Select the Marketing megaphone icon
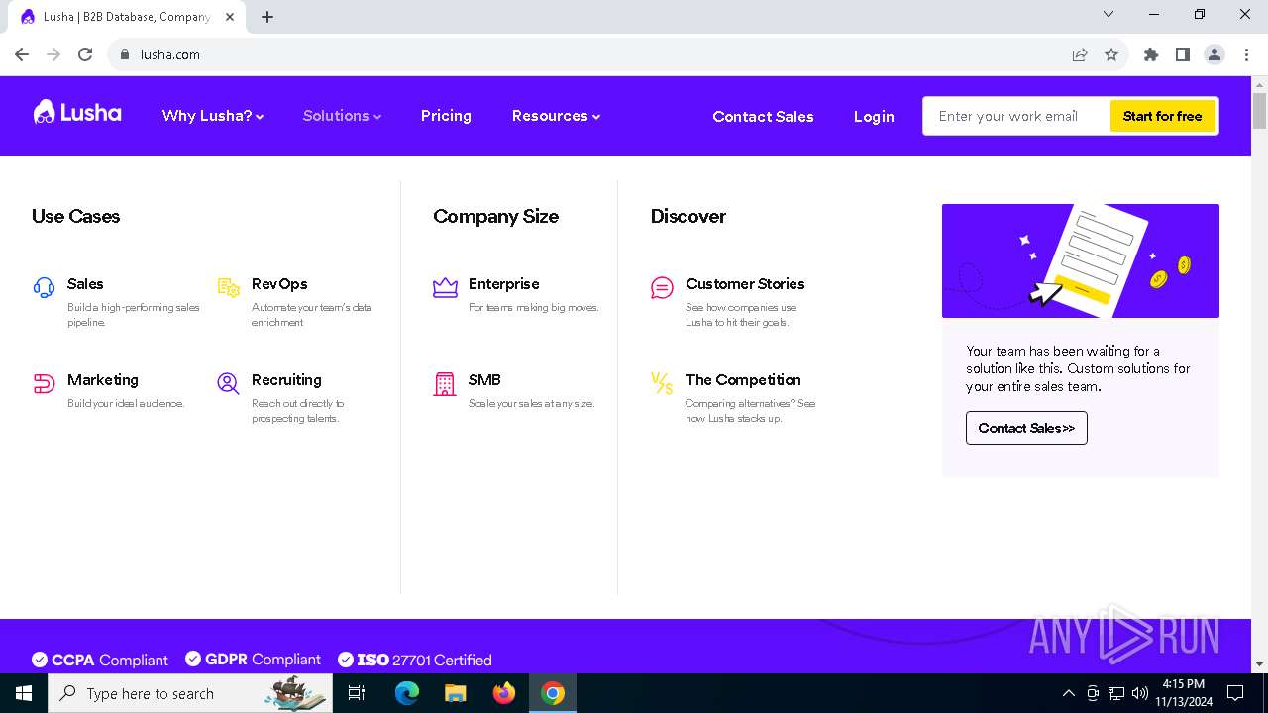This screenshot has width=1268, height=713. tap(44, 384)
